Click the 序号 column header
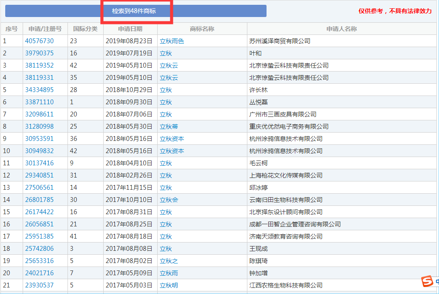The image size is (439, 294). point(11,29)
